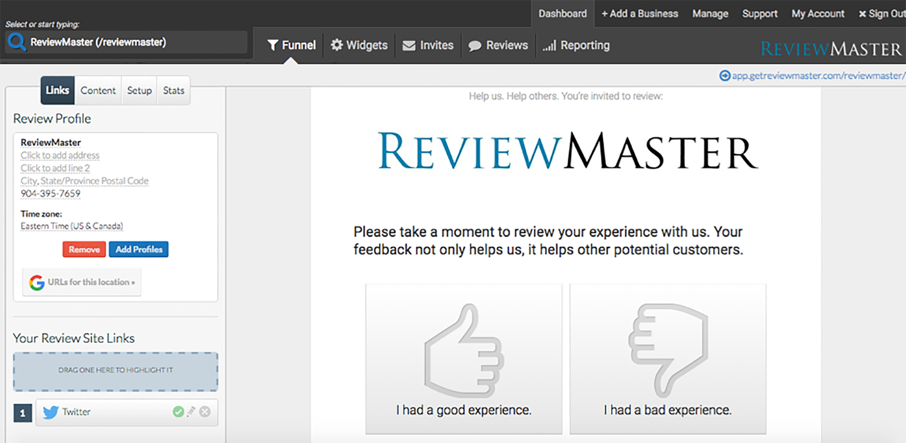Open the Stats tab
Screen dimensions: 906x443
click(174, 91)
